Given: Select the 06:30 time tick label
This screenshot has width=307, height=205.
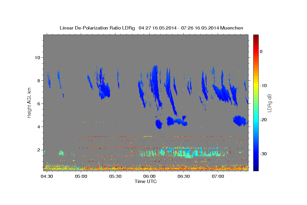Looking at the screenshot, I should coord(184,176).
